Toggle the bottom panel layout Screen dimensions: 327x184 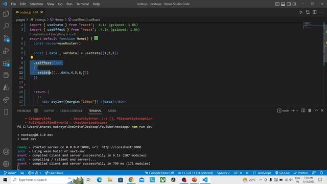[283, 4]
